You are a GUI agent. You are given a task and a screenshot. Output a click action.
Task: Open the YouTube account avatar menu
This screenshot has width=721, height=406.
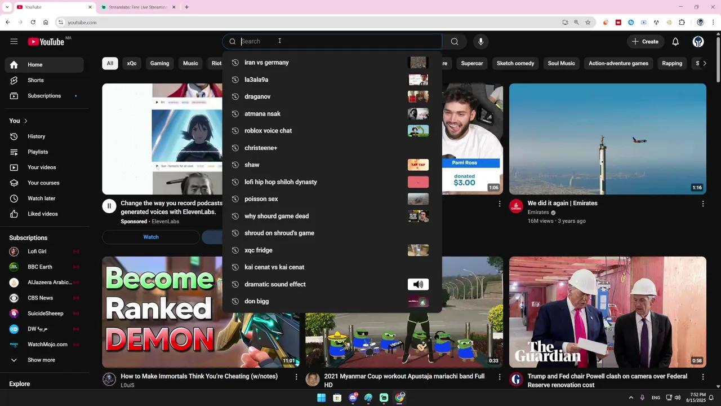[x=698, y=41]
